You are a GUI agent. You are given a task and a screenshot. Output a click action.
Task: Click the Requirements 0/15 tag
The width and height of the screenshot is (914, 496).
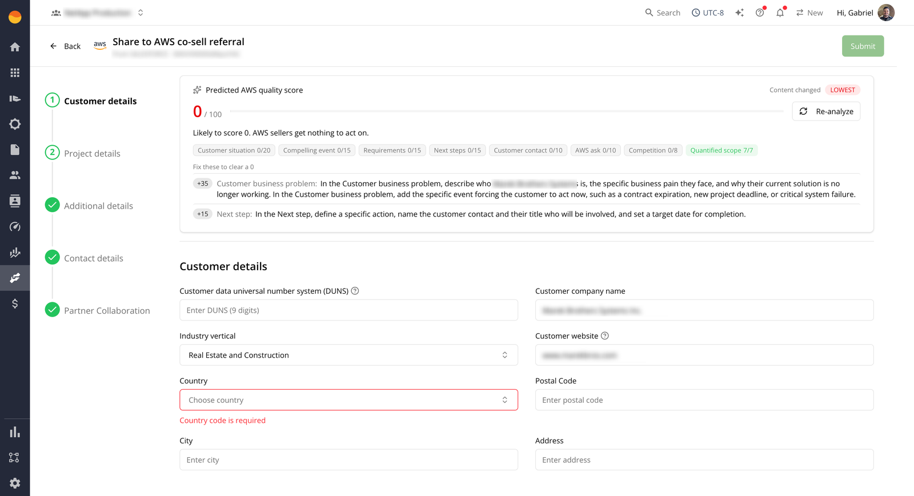tap(392, 150)
